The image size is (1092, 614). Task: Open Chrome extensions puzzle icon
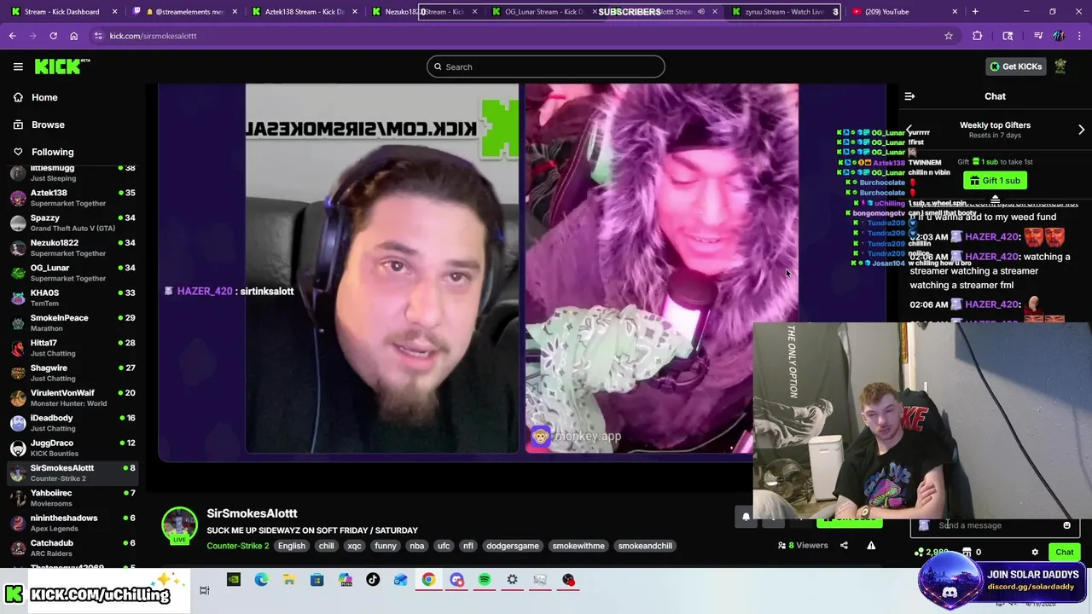click(978, 36)
